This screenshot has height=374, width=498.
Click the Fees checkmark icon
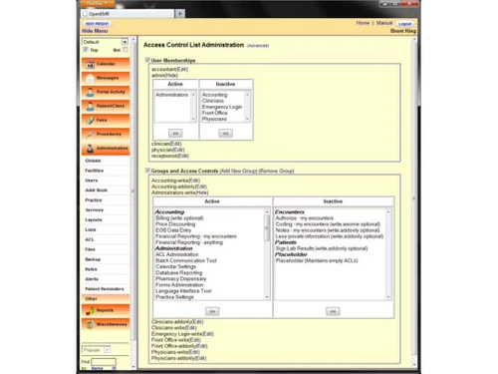point(90,120)
